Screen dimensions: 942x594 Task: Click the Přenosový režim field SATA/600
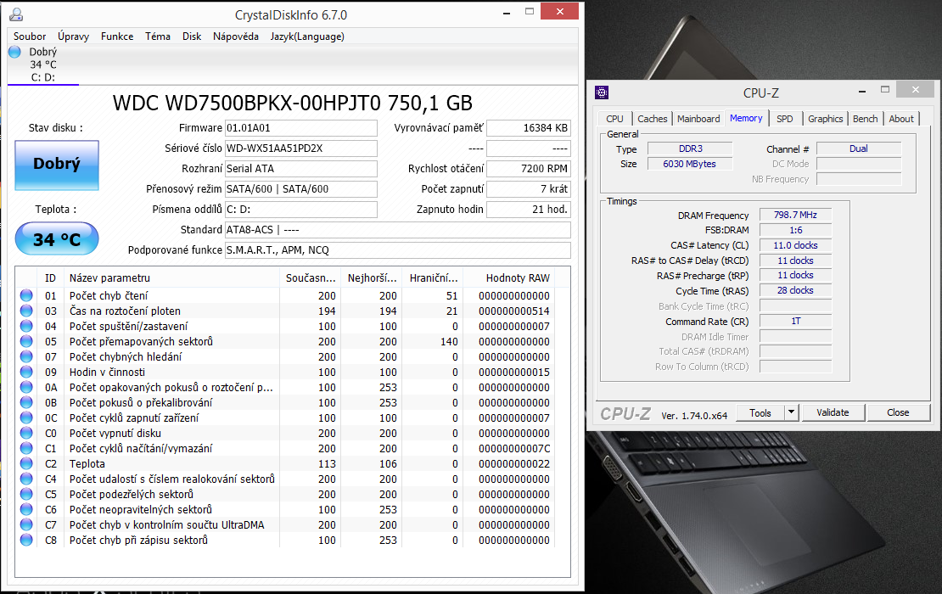coord(301,189)
